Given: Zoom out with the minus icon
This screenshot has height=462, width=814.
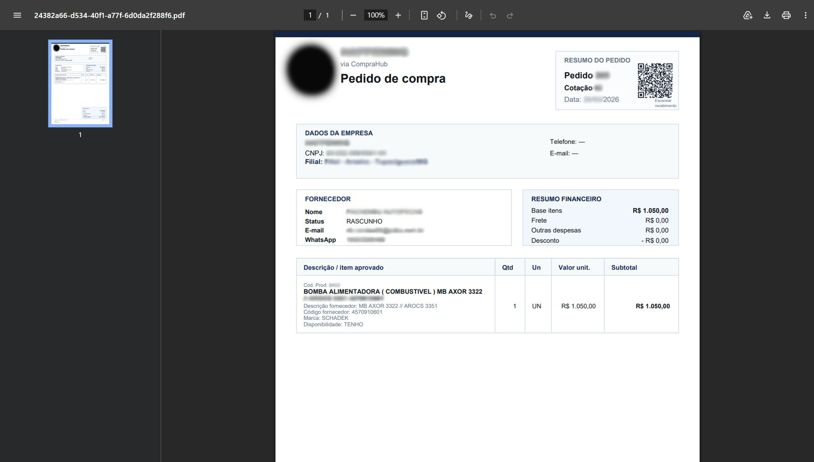Looking at the screenshot, I should tap(353, 15).
